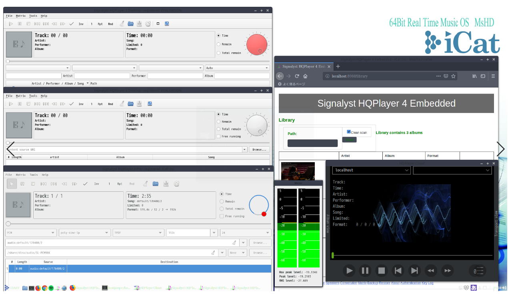Screen dimensions: 508x294
Task: Open the TPDF dither dropdown
Action: (138, 232)
